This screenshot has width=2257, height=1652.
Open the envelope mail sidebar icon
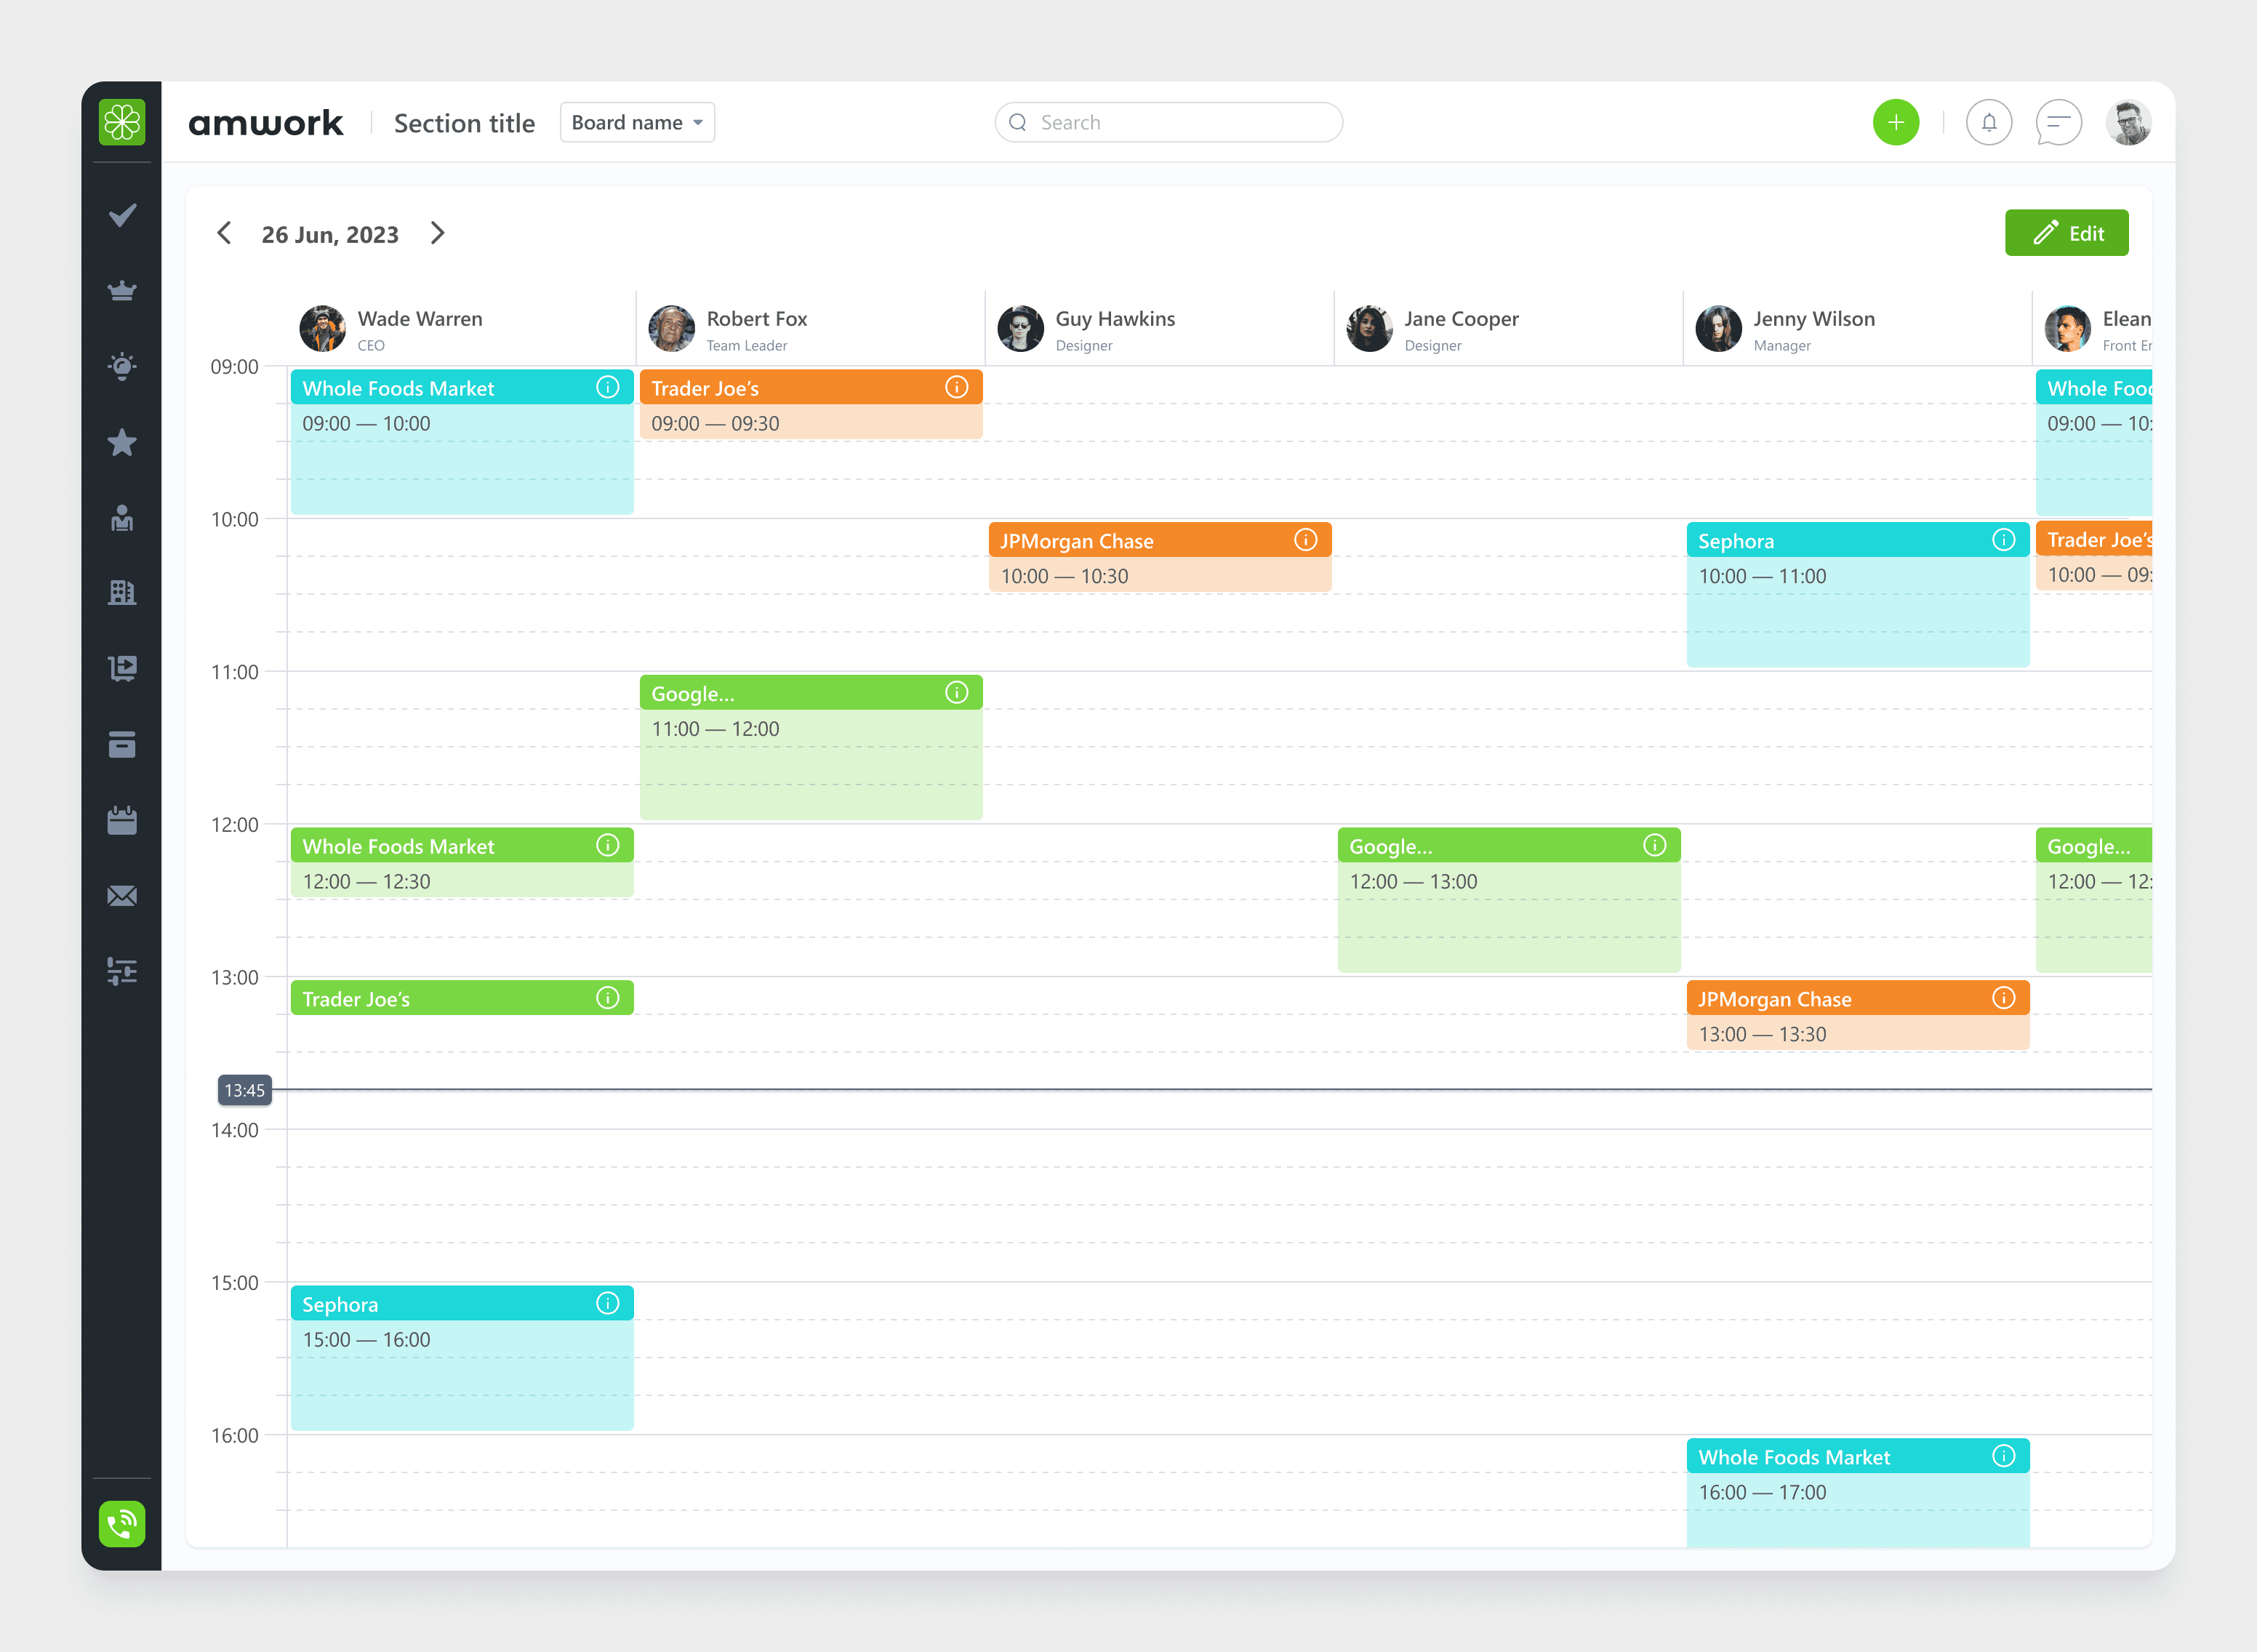pyautogui.click(x=122, y=896)
